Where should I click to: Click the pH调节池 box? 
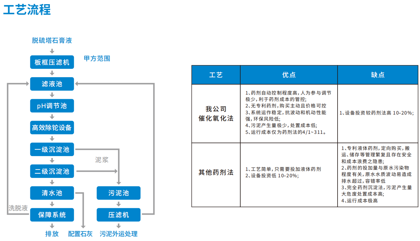pyautogui.click(x=52, y=106)
